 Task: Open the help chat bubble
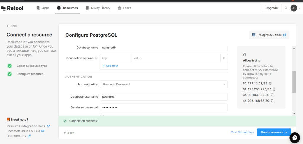point(295,138)
